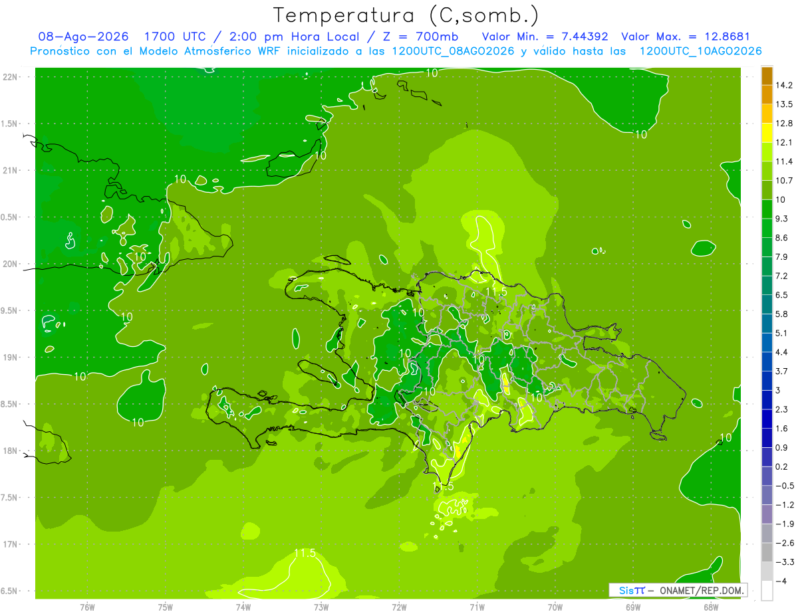Viewport: 798px width, 616px height.
Task: Click the "19N" latitude axis label
Action: point(11,358)
